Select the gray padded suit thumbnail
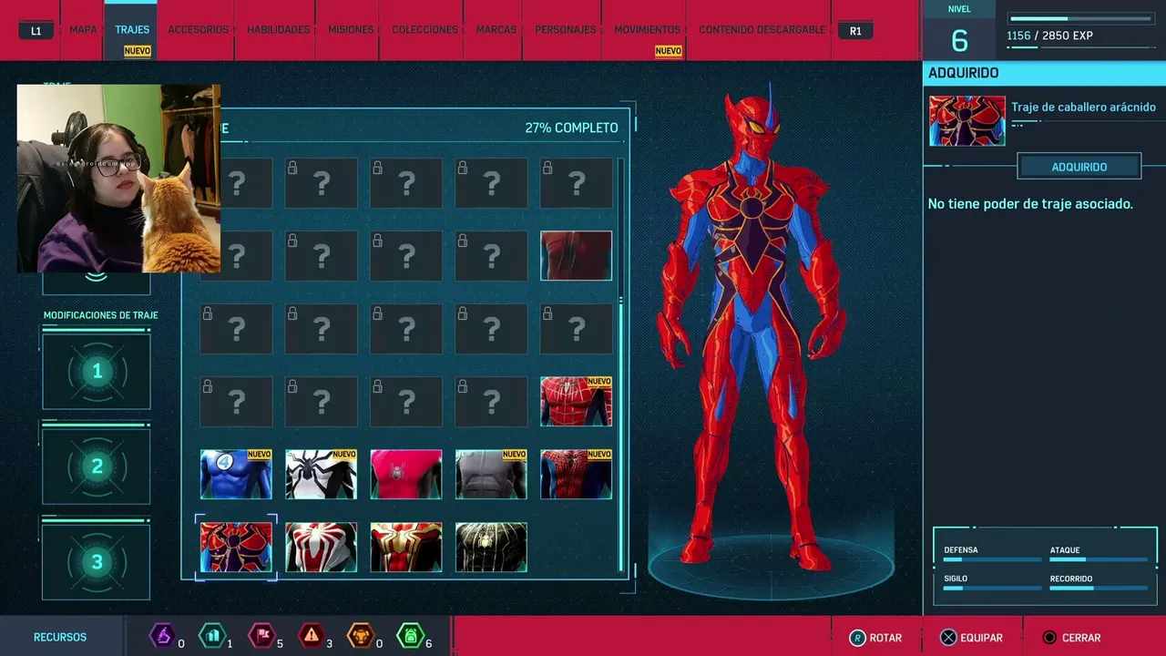Screen dimensions: 1166x656 click(x=491, y=474)
